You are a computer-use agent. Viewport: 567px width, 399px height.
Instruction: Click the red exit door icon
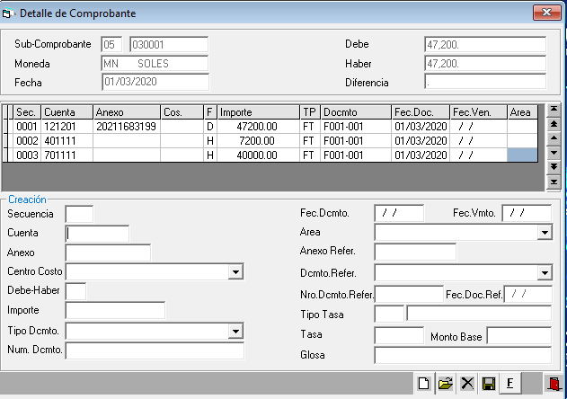tap(554, 384)
